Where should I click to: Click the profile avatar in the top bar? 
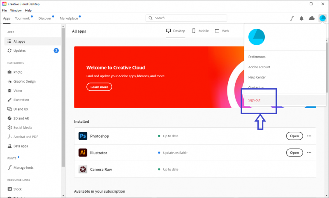322,18
